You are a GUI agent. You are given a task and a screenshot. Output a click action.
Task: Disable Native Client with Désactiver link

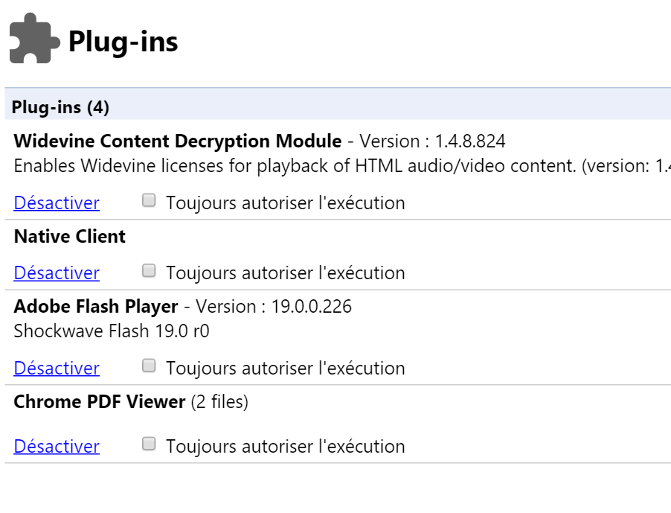click(57, 273)
